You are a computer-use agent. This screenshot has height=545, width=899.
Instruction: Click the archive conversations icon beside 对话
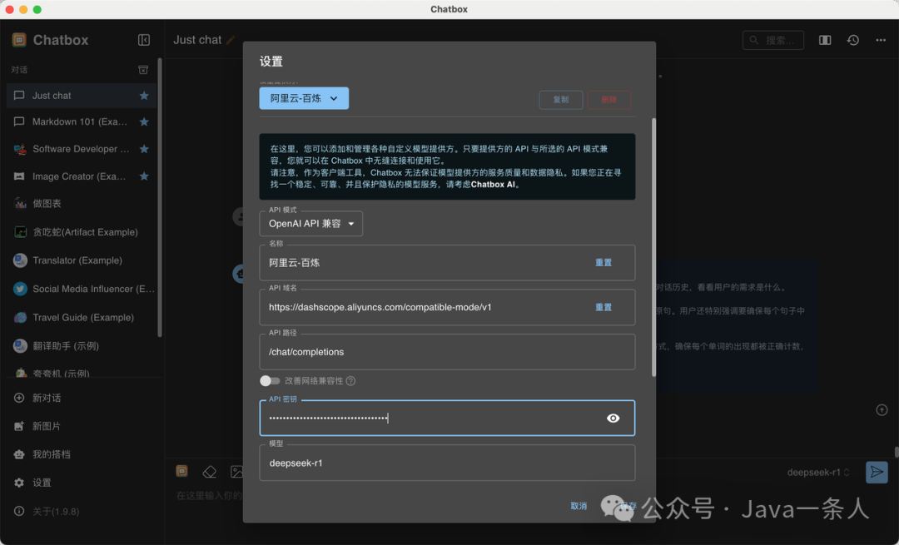point(143,69)
